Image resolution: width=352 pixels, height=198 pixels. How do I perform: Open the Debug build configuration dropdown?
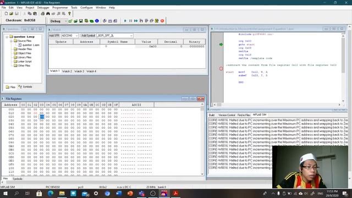[65, 21]
